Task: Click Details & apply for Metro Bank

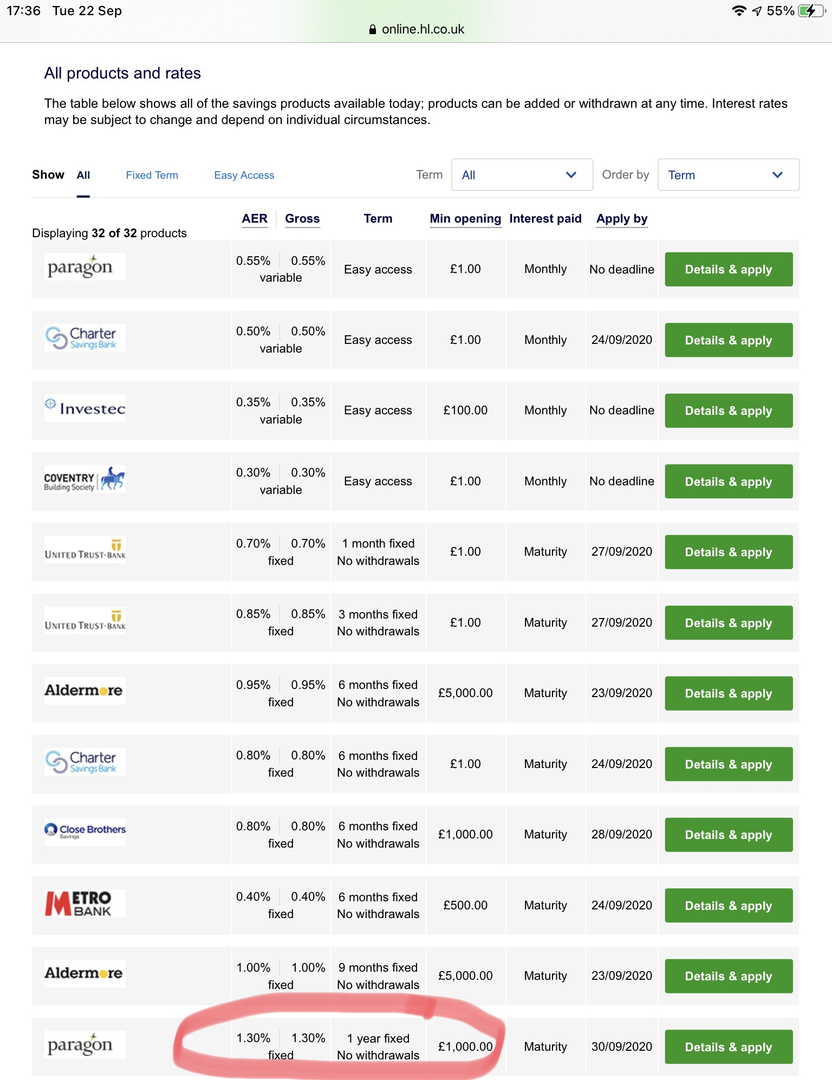Action: pyautogui.click(x=728, y=906)
